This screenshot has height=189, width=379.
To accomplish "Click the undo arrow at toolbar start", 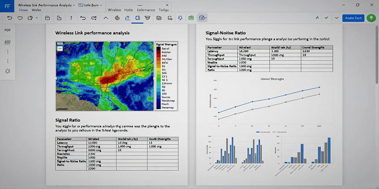I will 9,18.
